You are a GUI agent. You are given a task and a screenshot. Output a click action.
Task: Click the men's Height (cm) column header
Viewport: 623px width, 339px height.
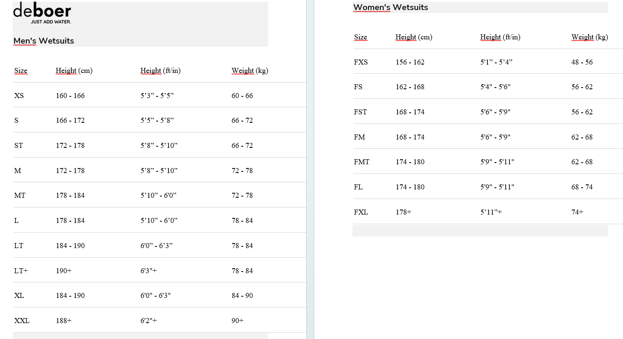coord(74,70)
